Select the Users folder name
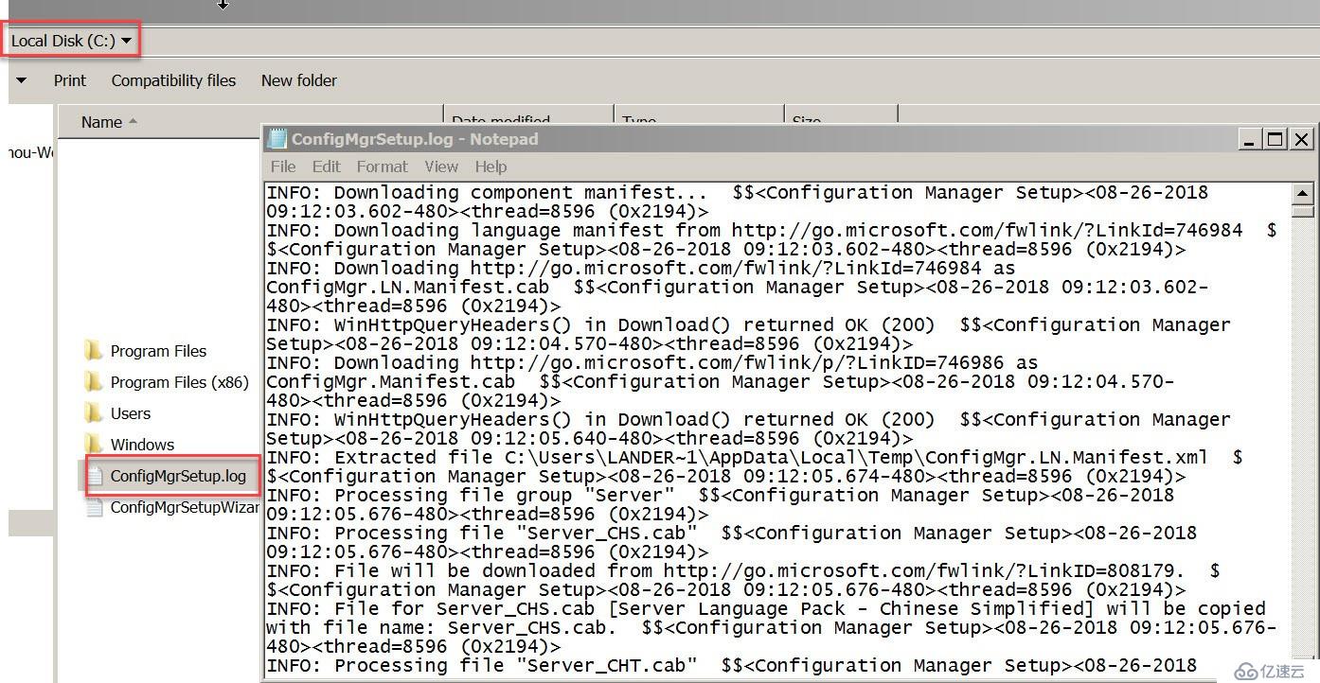Viewport: 1320px width, 683px height. click(x=130, y=413)
